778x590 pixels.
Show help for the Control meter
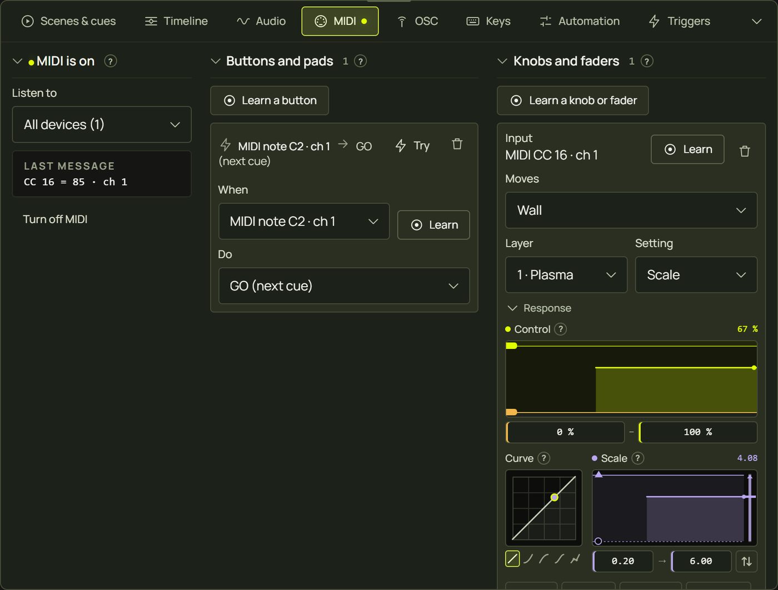(561, 329)
